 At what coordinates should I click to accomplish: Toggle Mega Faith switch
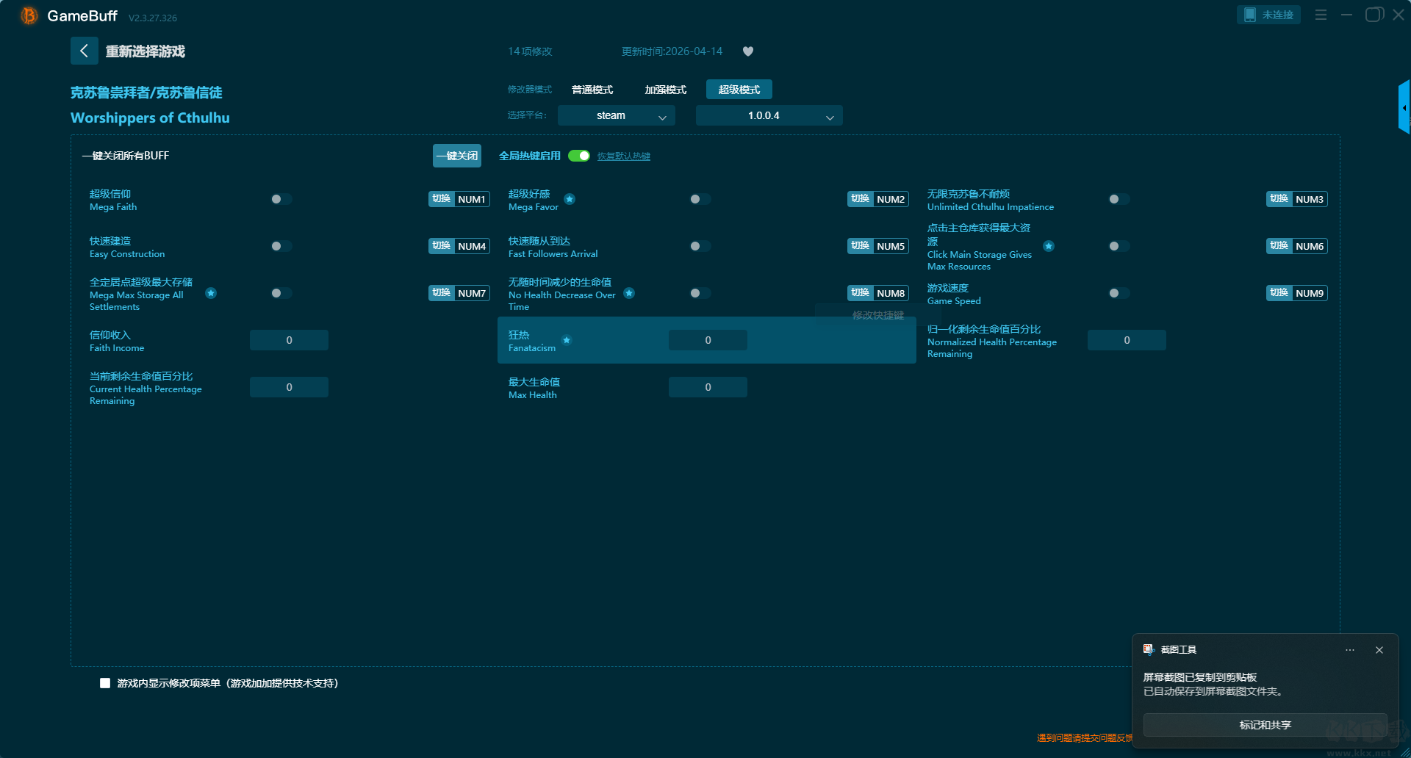(x=281, y=199)
